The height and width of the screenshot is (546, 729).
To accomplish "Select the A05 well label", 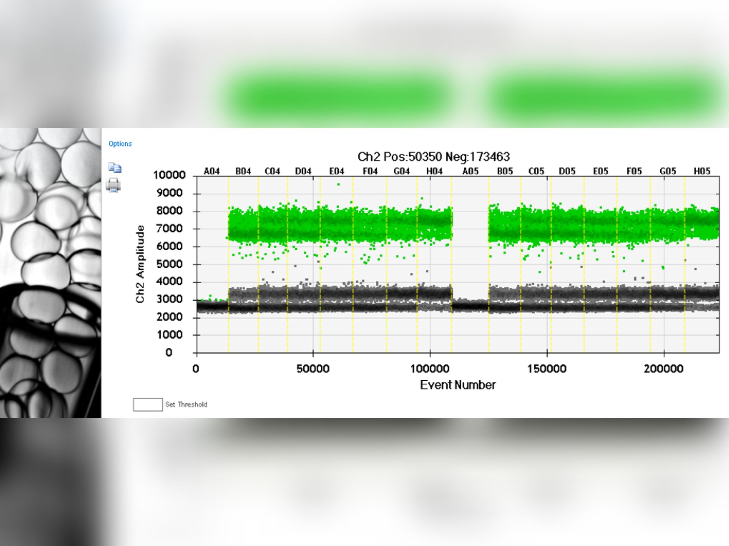I will pyautogui.click(x=470, y=171).
